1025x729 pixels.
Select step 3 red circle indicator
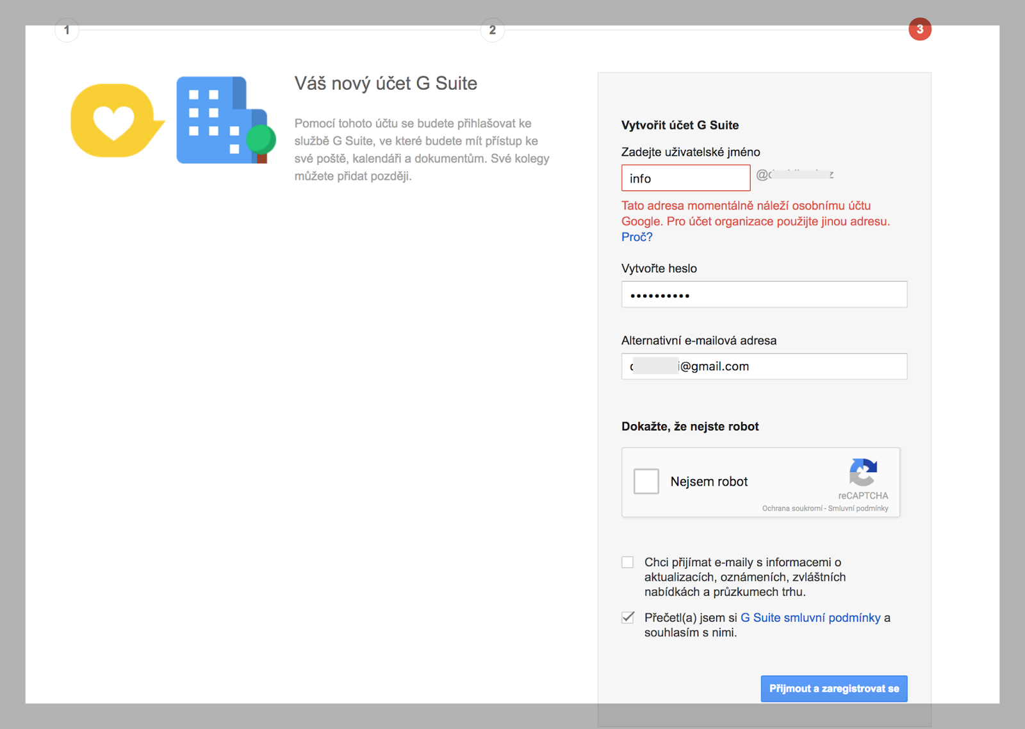pos(920,29)
